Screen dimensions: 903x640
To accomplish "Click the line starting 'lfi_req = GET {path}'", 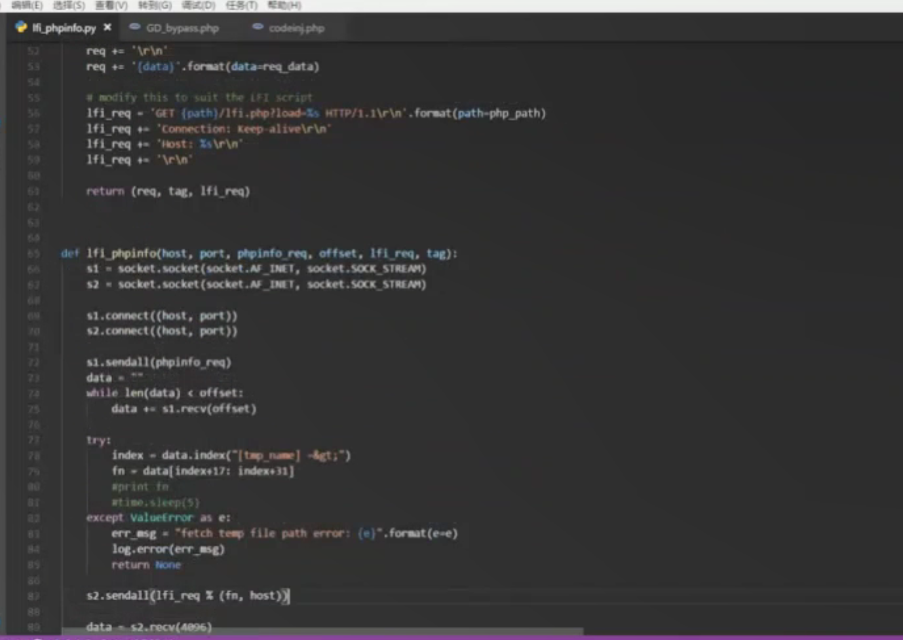I will pyautogui.click(x=316, y=113).
